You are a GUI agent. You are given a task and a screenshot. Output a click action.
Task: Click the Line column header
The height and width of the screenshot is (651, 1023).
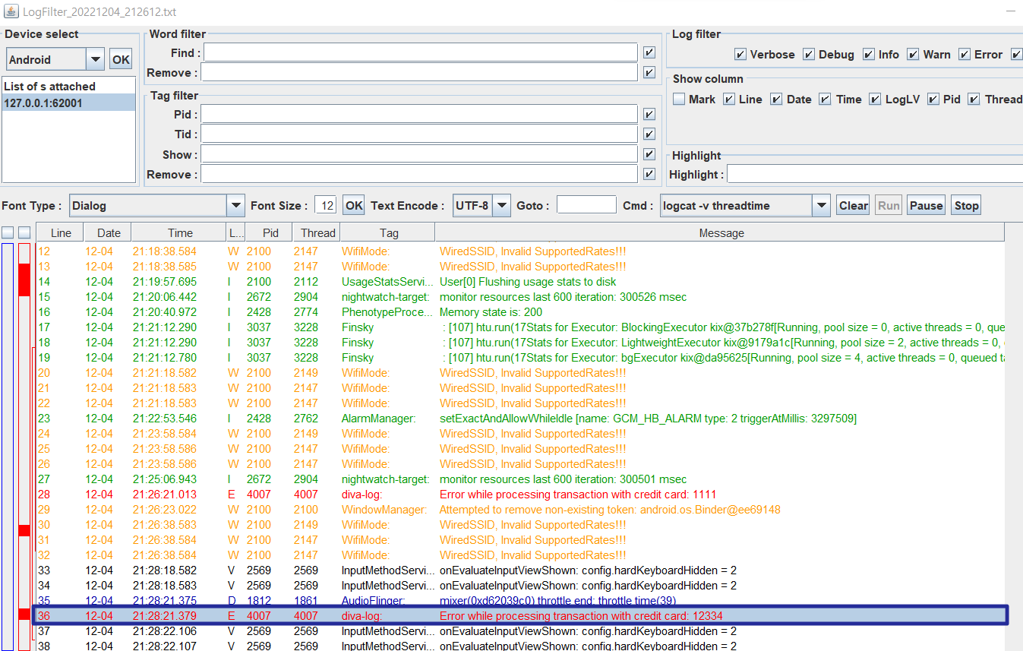point(61,232)
